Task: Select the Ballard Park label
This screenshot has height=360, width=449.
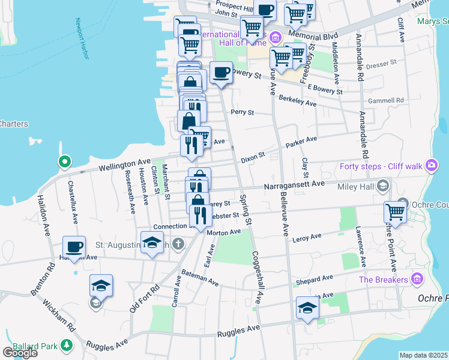Action: pos(35,346)
